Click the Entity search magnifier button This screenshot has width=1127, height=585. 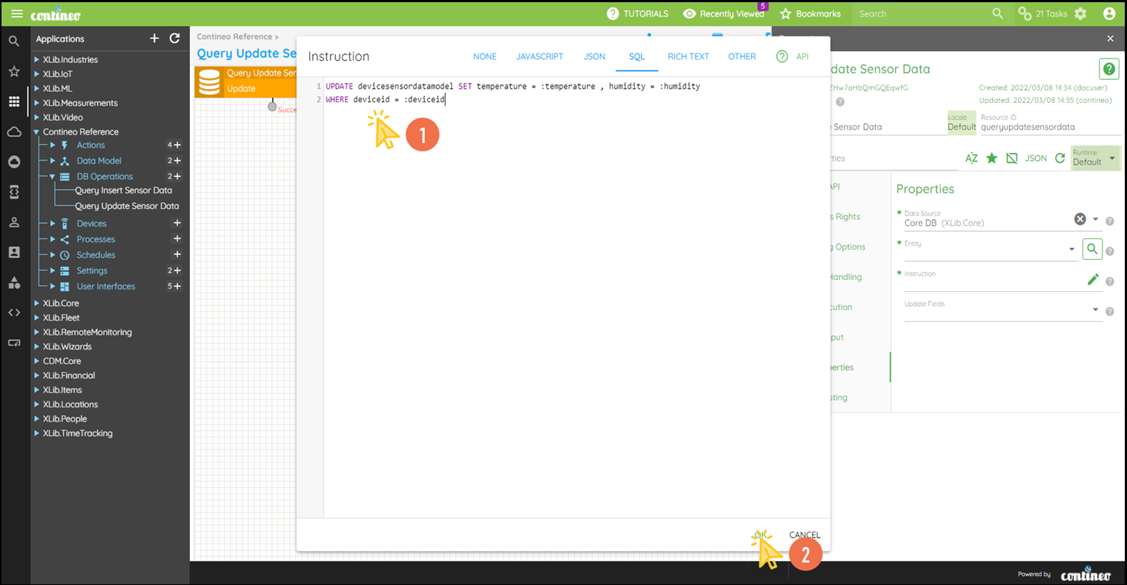(1091, 250)
